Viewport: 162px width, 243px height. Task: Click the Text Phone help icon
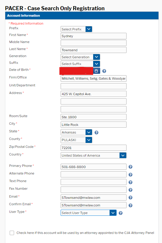coord(131,182)
